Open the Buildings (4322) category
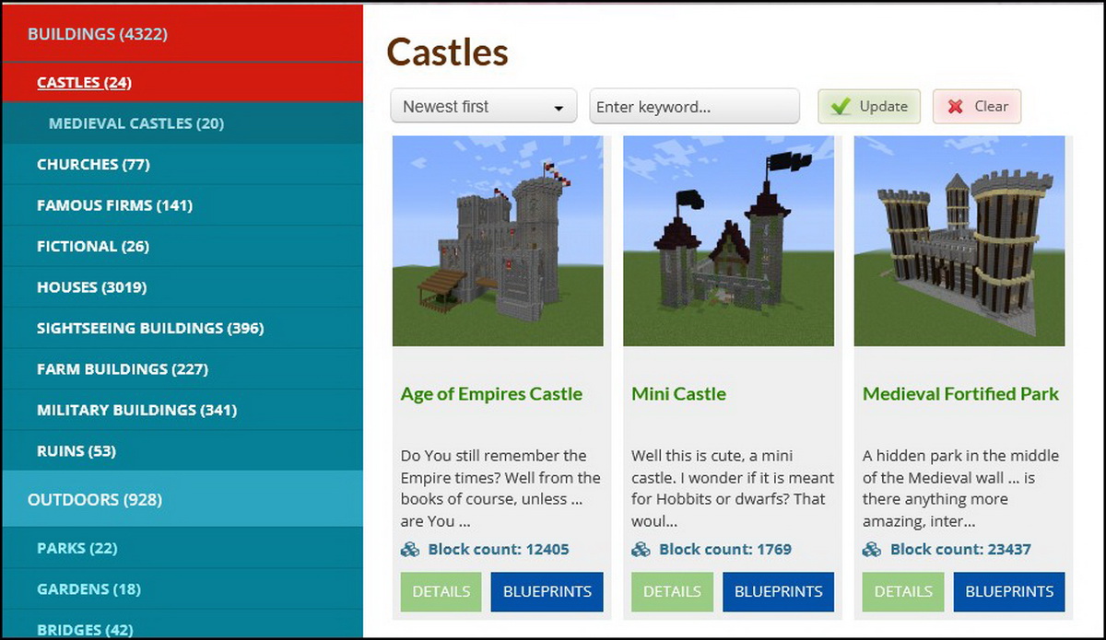The height and width of the screenshot is (640, 1106). point(182,34)
